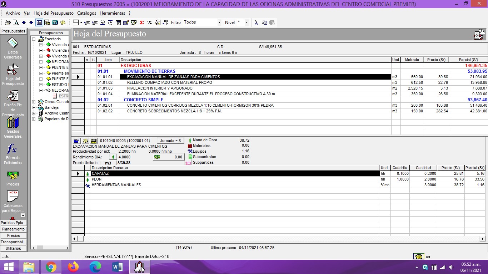Collapse the Escritorio tree node

click(34, 39)
